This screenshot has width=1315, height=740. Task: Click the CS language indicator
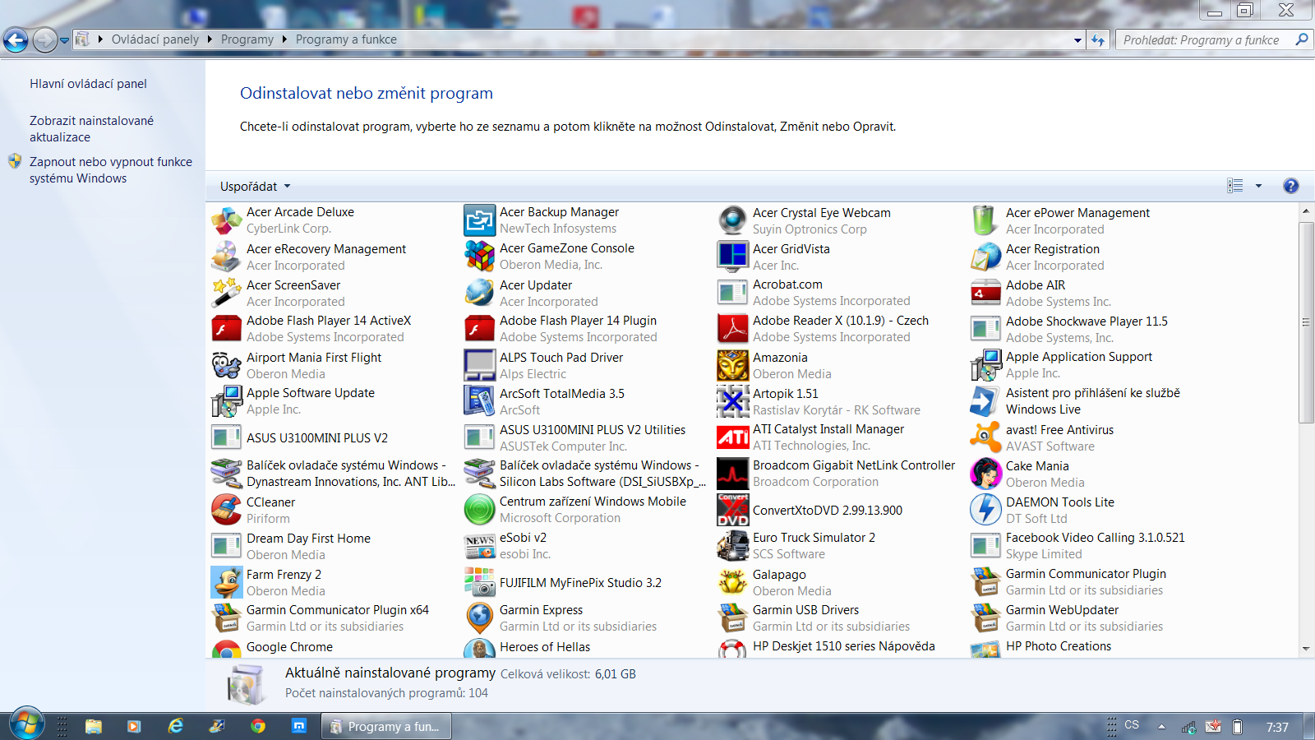(1132, 725)
